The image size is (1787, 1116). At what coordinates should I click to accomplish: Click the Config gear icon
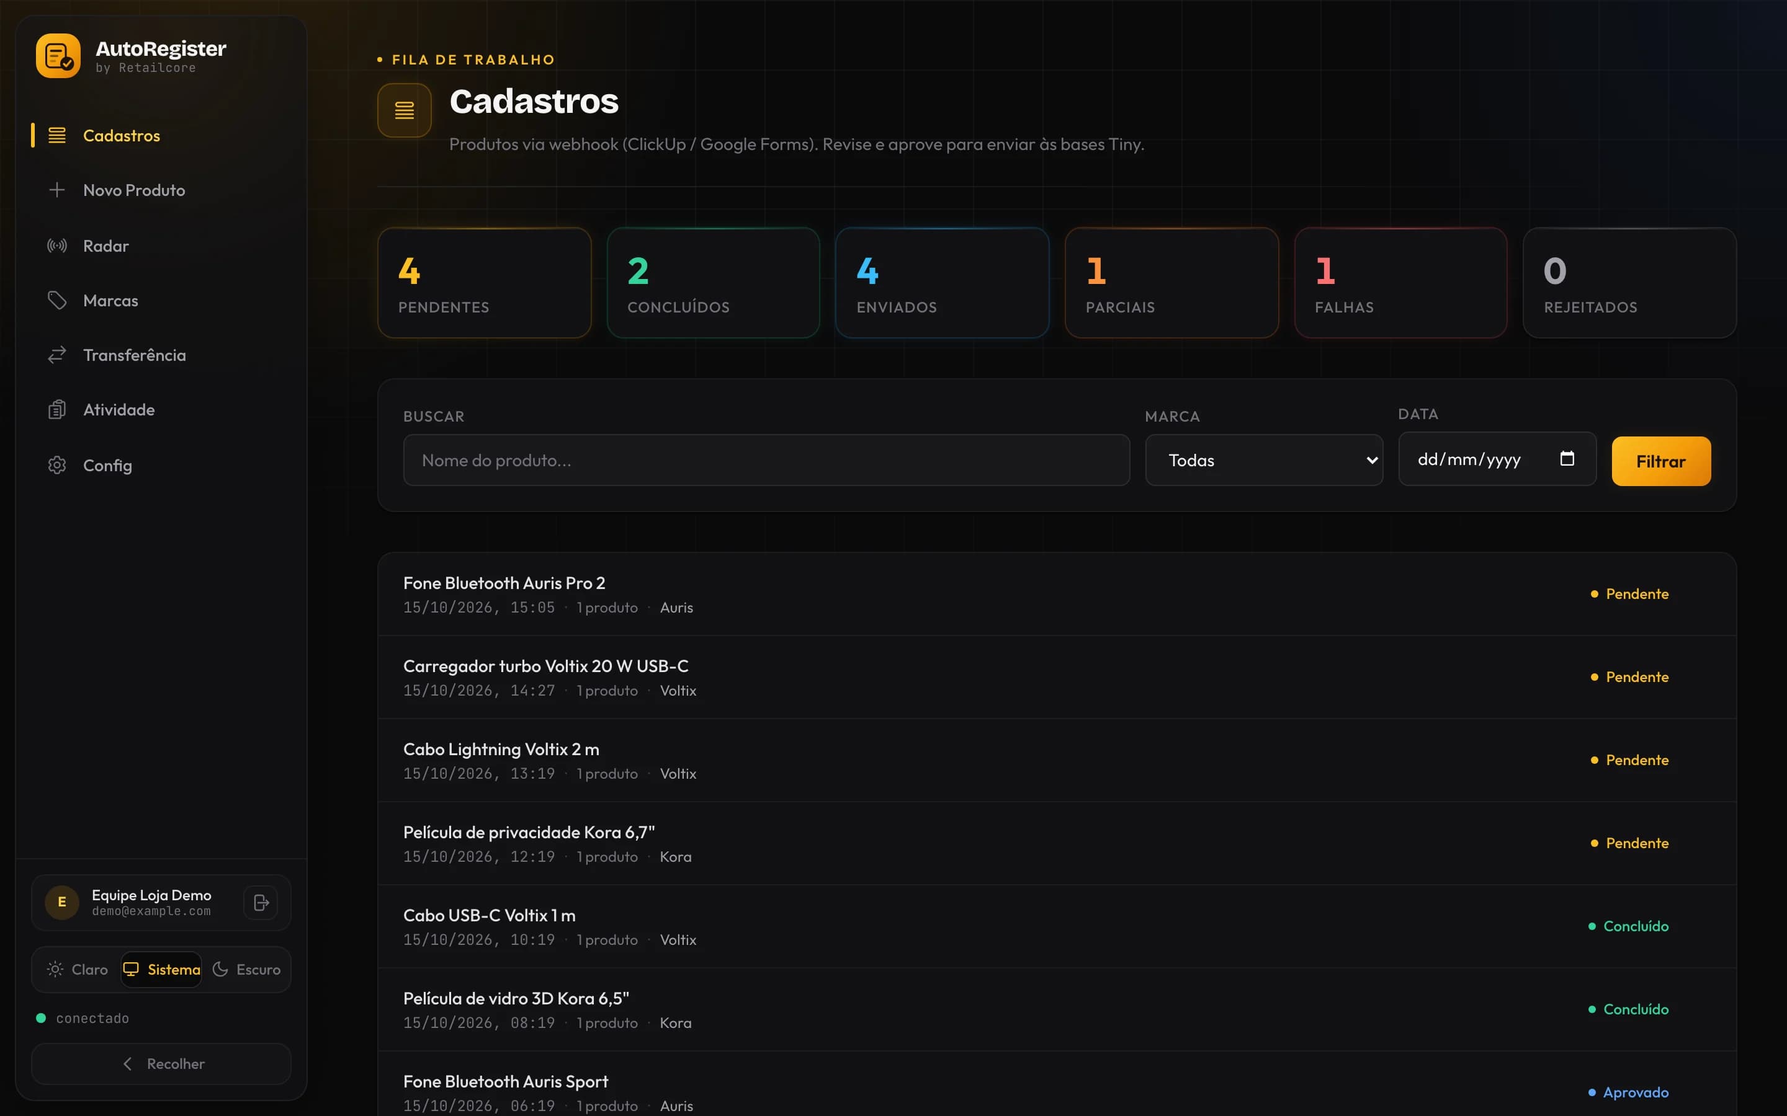pyautogui.click(x=57, y=465)
